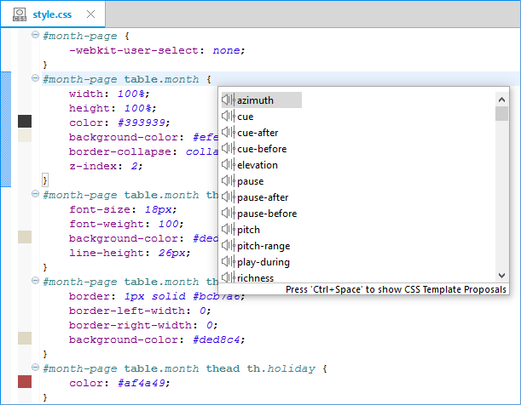Collapse the first #month-page rule block
The height and width of the screenshot is (405, 521).
pyautogui.click(x=35, y=35)
